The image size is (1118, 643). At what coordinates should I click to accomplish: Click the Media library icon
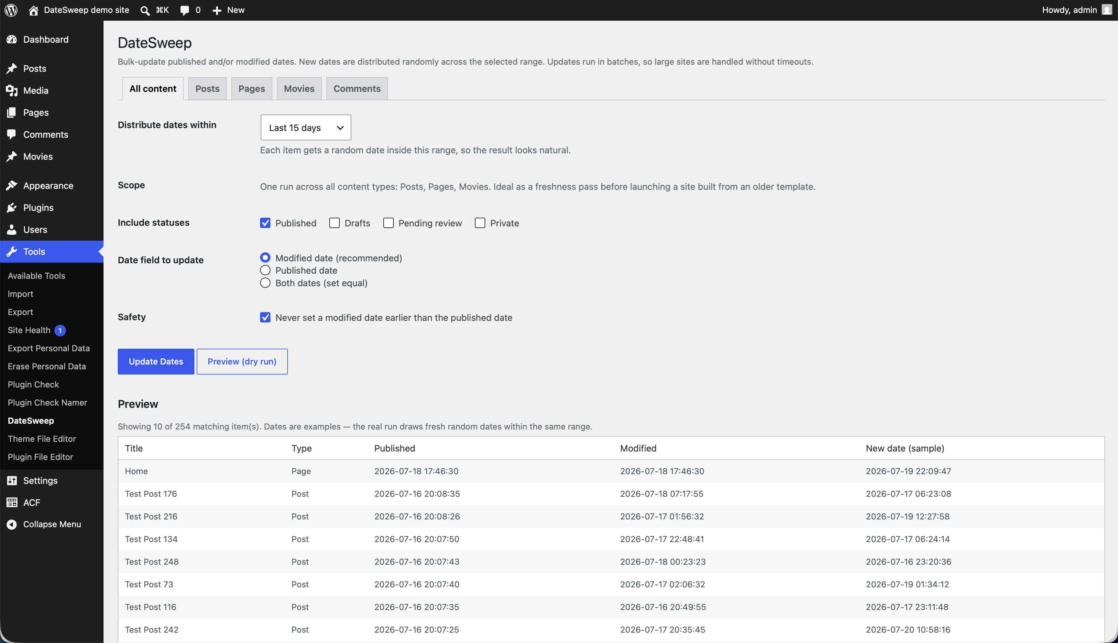click(12, 91)
